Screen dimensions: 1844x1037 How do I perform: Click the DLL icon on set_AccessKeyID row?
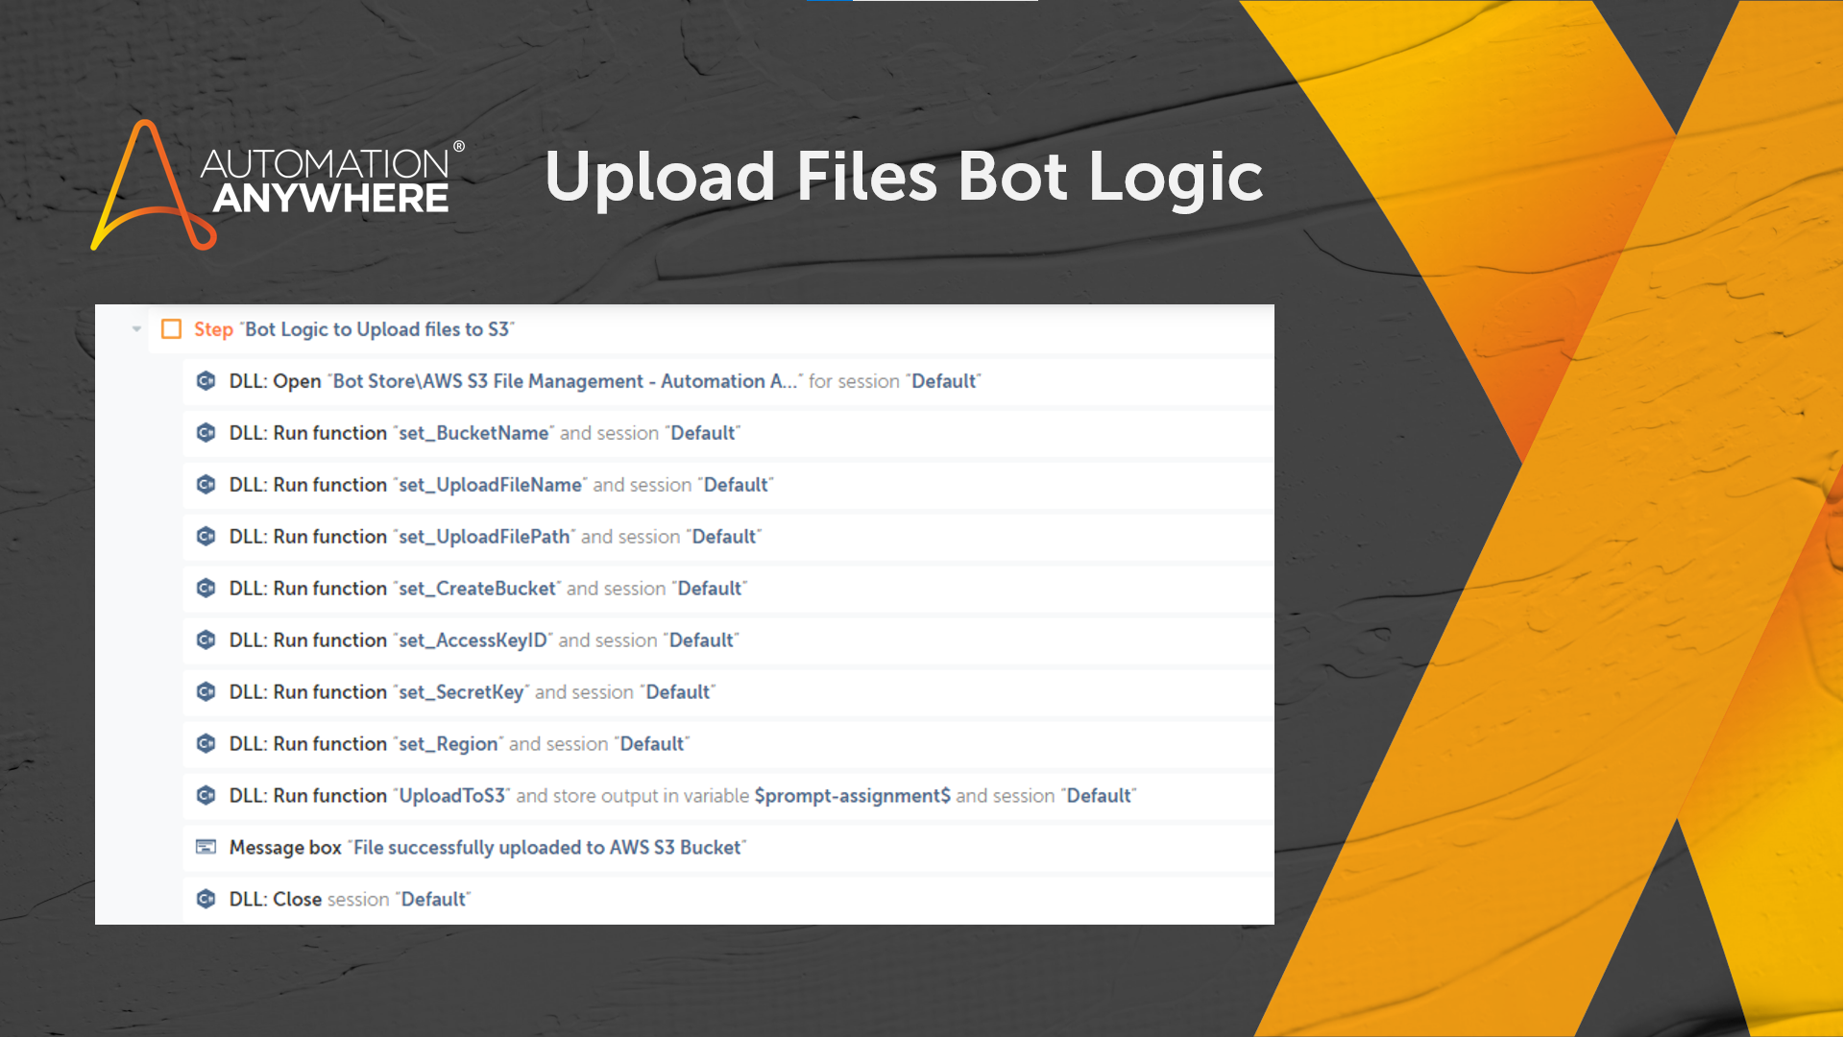206,640
